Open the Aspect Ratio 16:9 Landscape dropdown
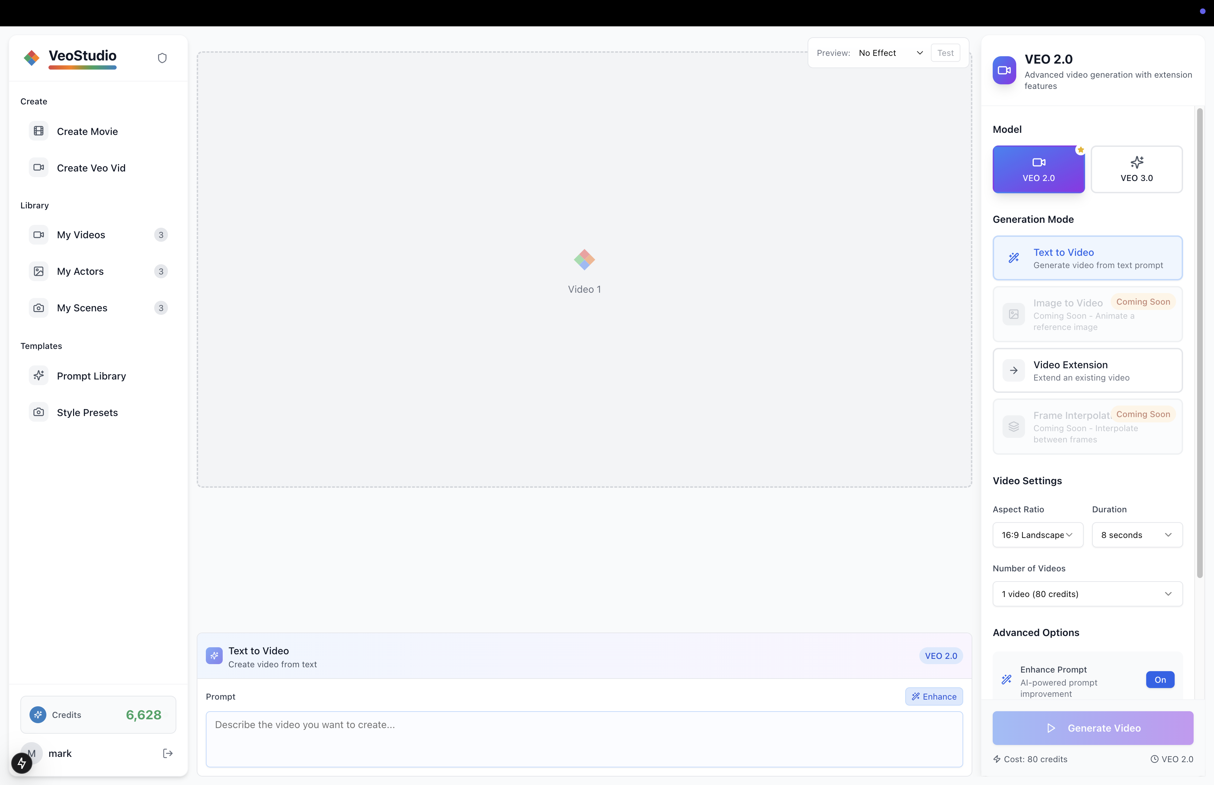 (x=1038, y=535)
